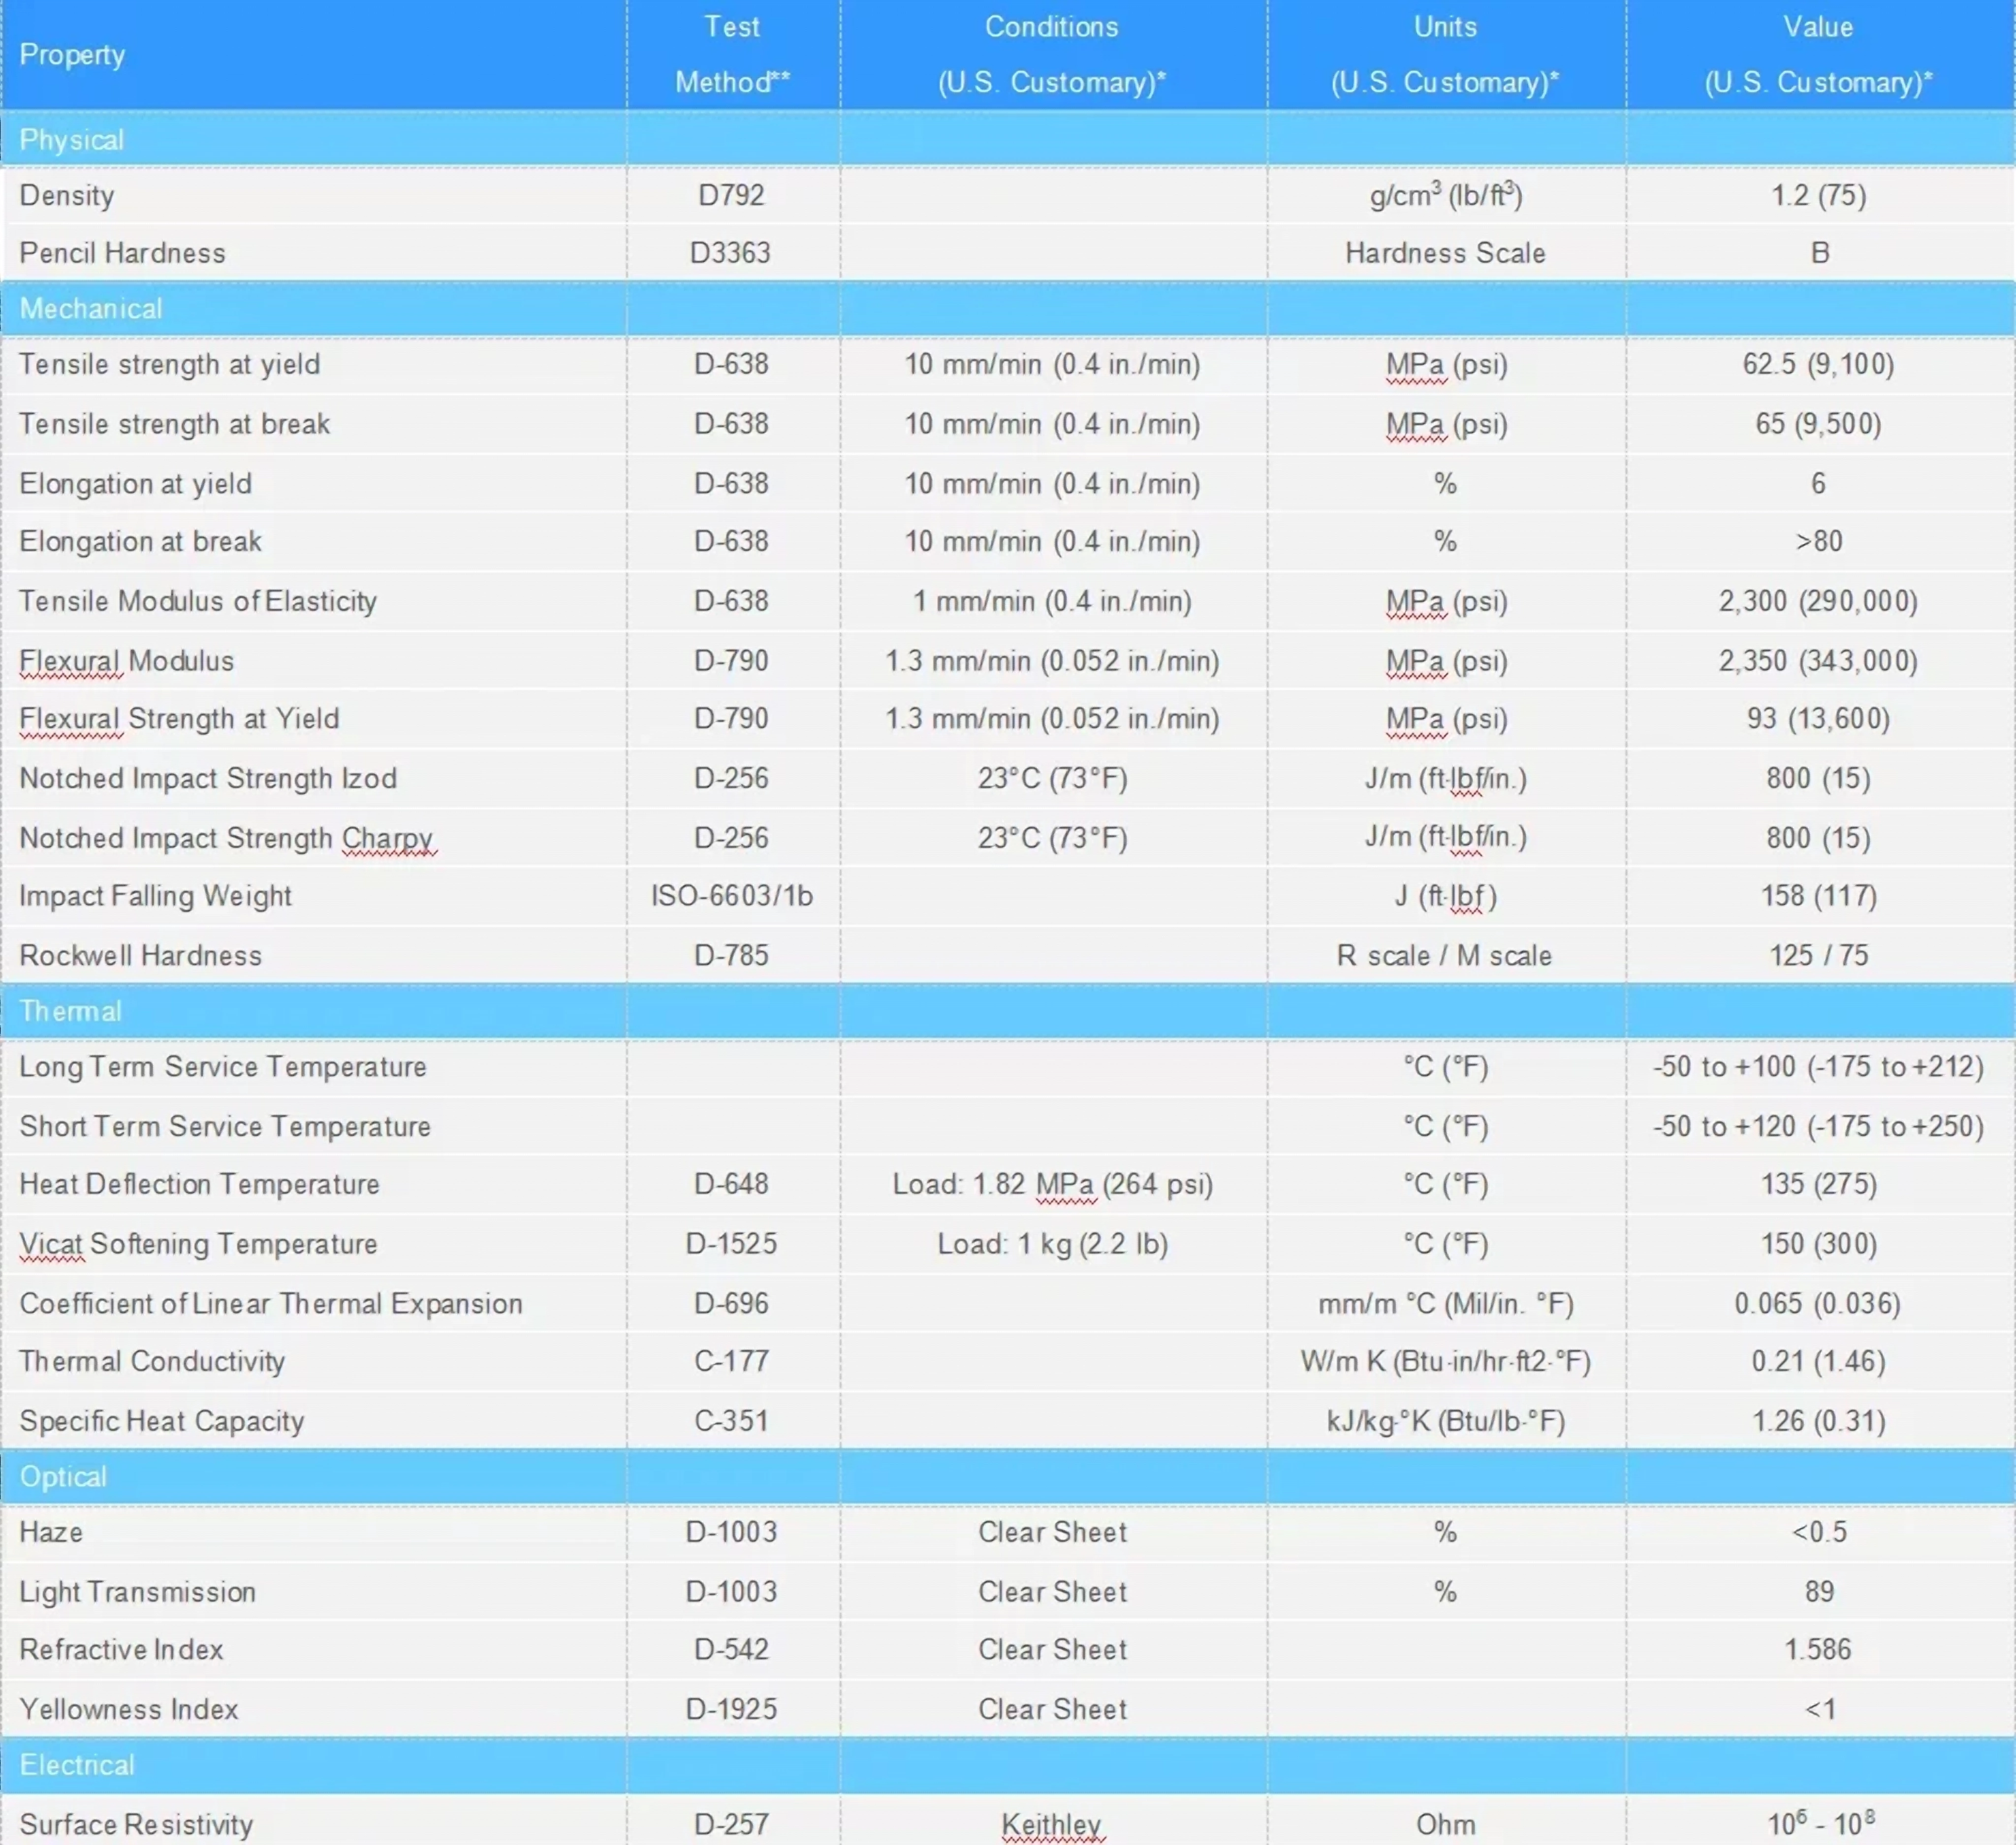Viewport: 2016px width, 1845px height.
Task: Click the value '1.26 (0.31)'
Action: pyautogui.click(x=1819, y=1422)
